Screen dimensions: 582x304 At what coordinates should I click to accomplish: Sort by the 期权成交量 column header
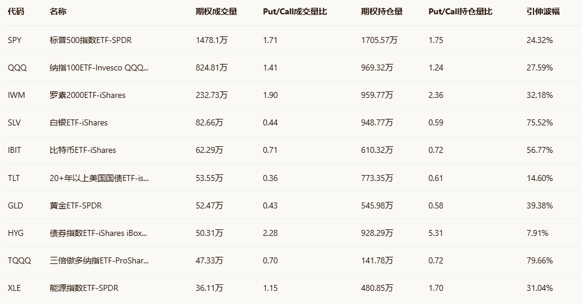(x=216, y=11)
